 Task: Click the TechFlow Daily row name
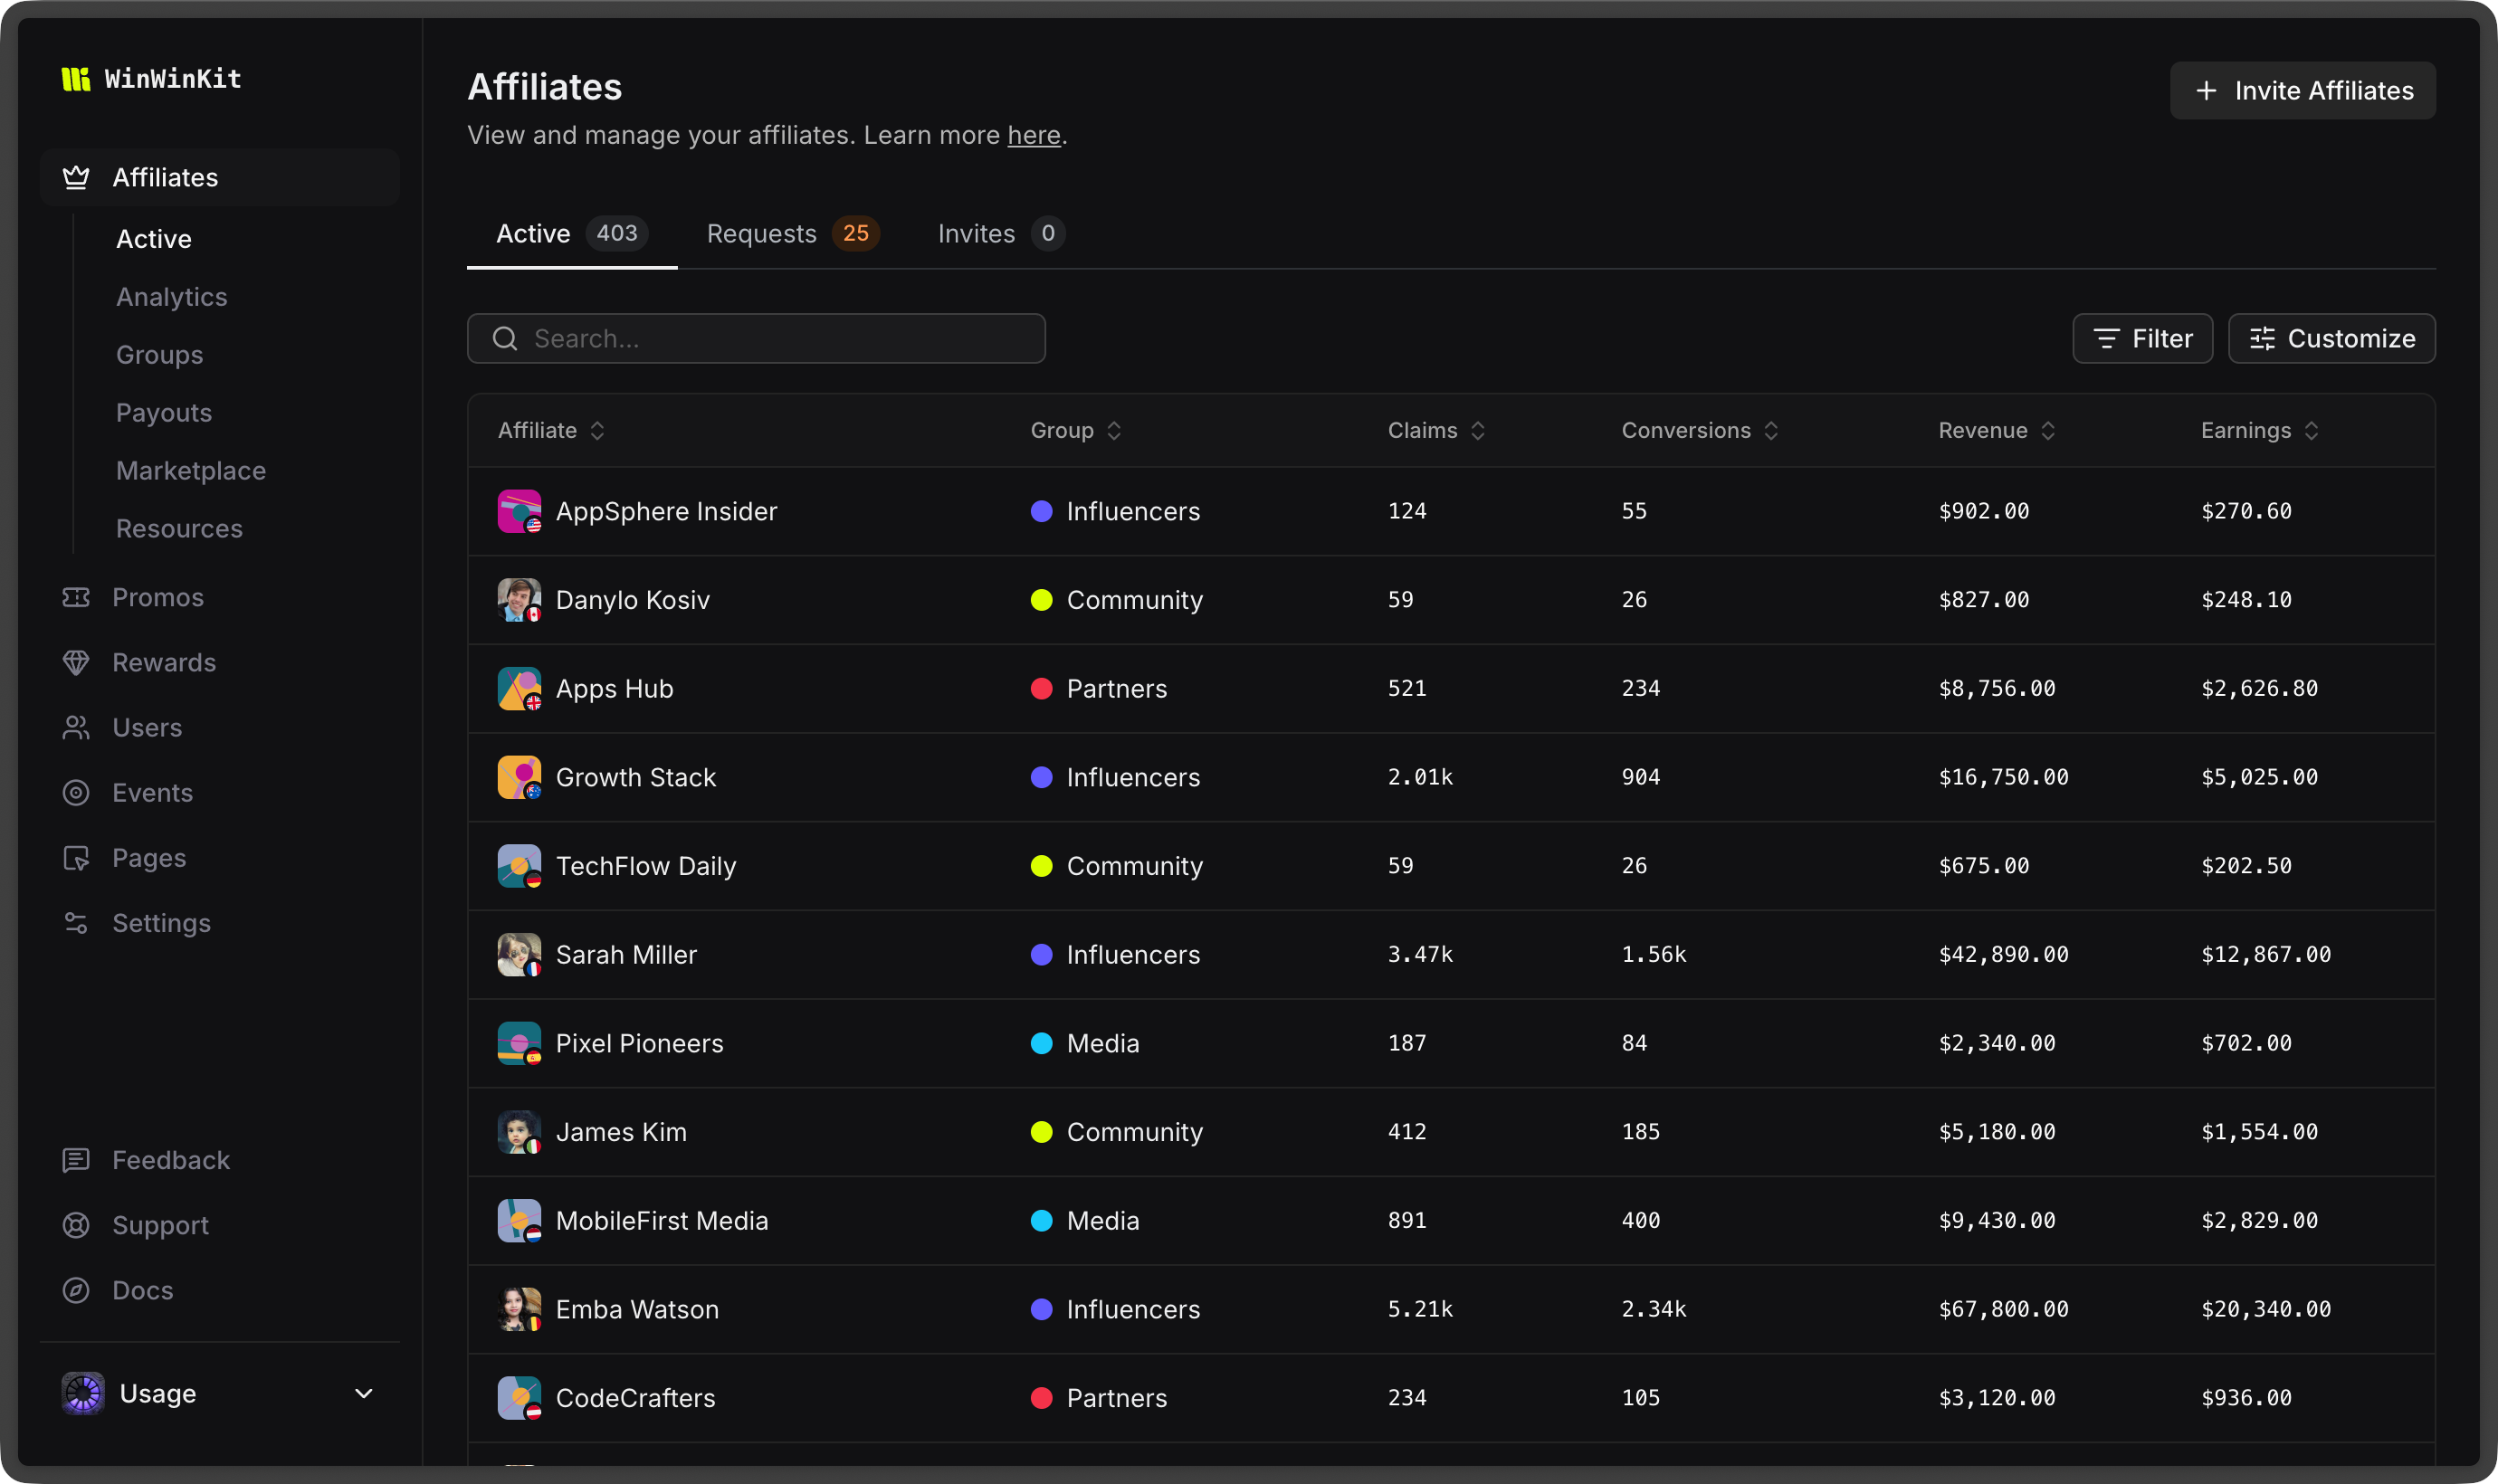click(646, 866)
